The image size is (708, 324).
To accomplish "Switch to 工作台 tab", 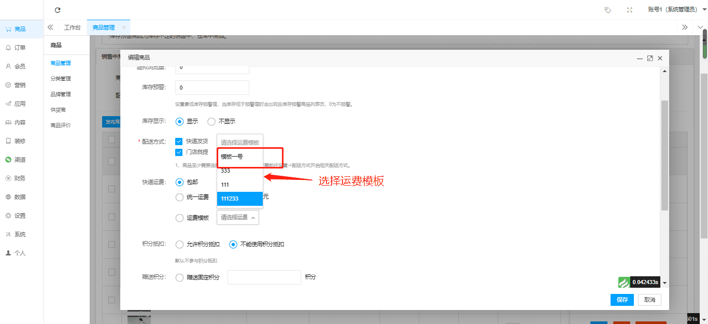I will pyautogui.click(x=73, y=27).
